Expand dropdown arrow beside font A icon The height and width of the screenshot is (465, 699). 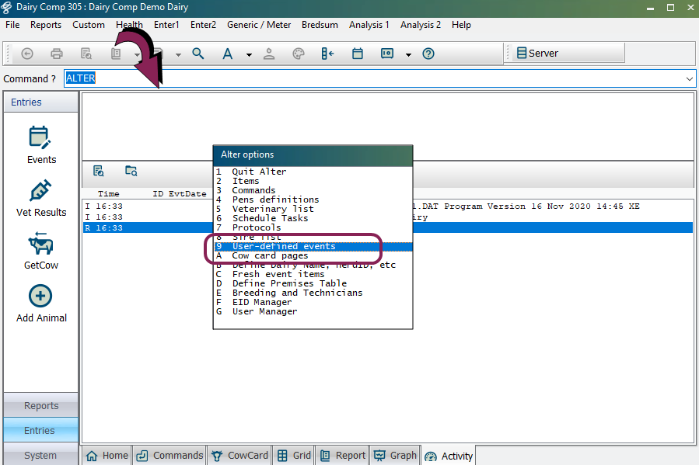249,55
